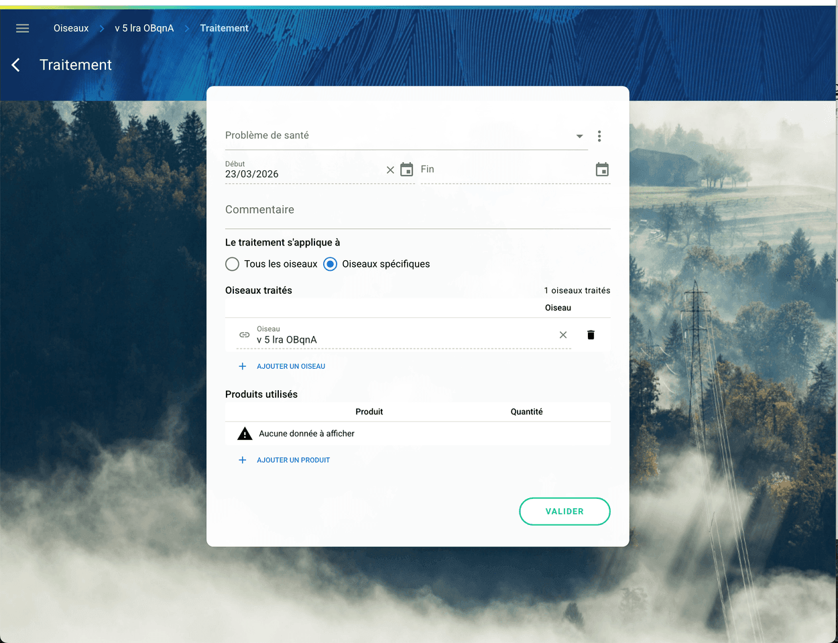Click the link icon beside the bird
Viewport: 838px width, 643px height.
click(x=245, y=335)
